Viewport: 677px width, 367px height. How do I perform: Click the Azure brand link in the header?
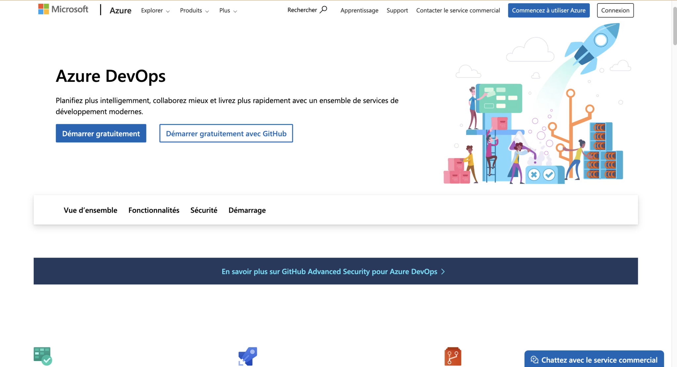pos(120,10)
